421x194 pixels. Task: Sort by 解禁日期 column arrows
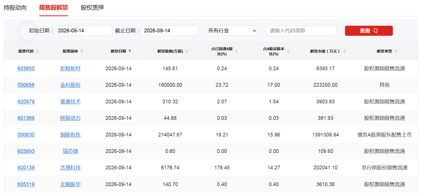(130, 51)
